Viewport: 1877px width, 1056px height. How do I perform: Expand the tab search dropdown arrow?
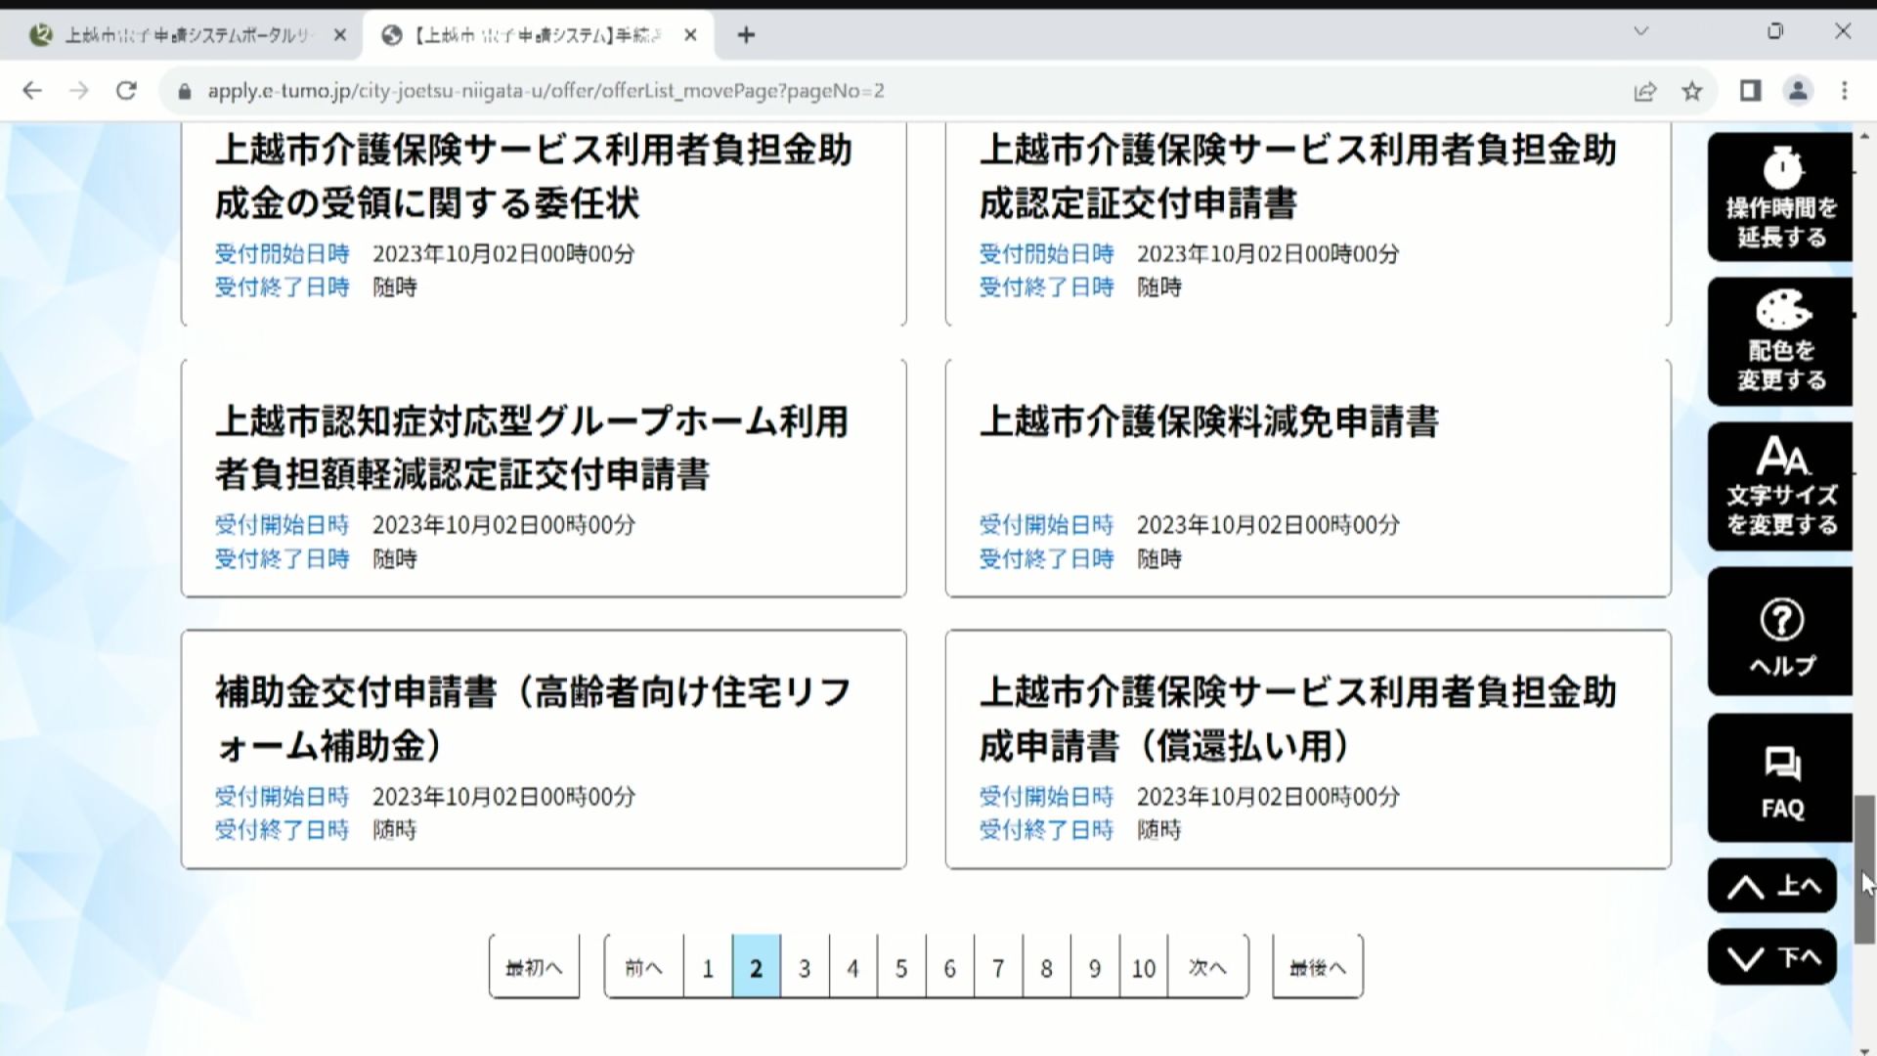tap(1641, 31)
